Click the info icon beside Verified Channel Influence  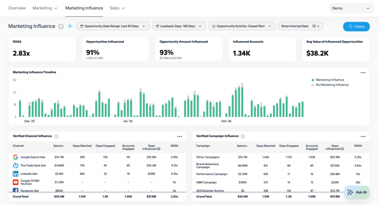pyautogui.click(x=56, y=136)
